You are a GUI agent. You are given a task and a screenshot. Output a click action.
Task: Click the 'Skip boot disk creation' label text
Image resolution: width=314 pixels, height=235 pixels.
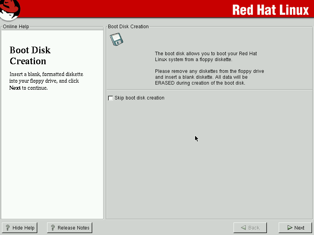[x=139, y=98]
